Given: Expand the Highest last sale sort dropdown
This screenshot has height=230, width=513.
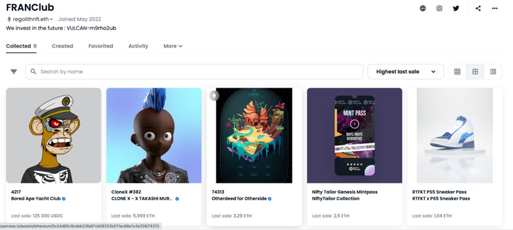Looking at the screenshot, I should tap(405, 72).
